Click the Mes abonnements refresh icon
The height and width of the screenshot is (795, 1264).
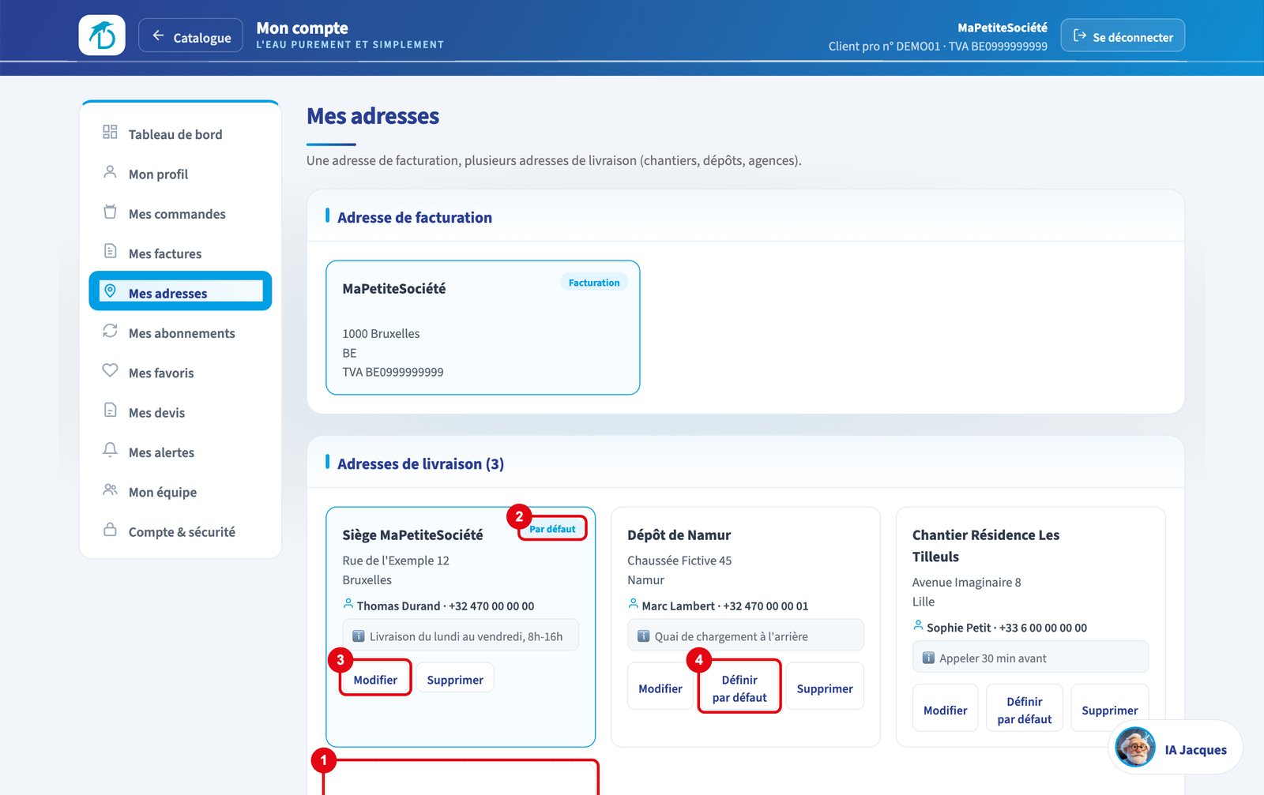110,331
